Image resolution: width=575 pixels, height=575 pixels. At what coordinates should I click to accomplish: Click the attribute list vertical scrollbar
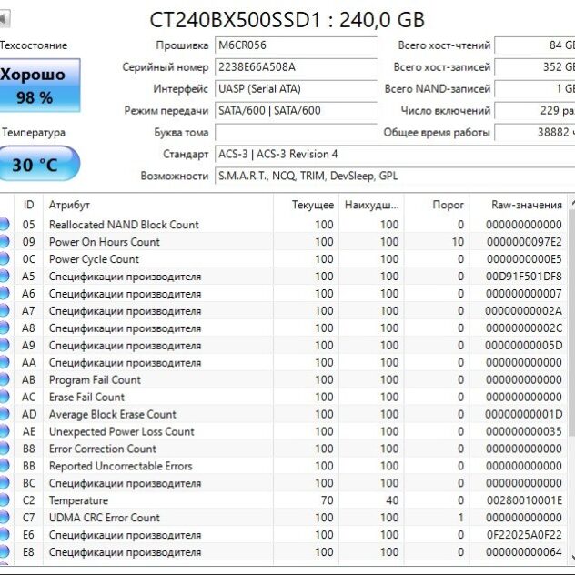571,323
